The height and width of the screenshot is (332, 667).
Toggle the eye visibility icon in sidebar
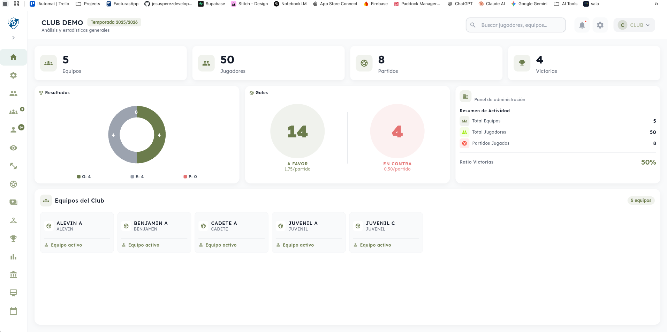click(13, 148)
